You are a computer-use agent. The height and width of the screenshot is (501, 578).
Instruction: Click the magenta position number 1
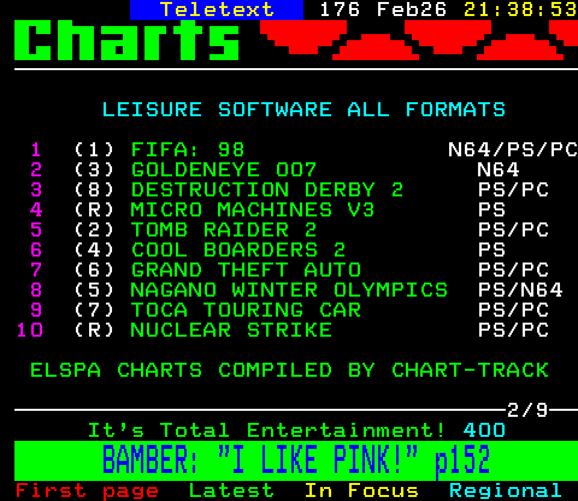tap(36, 149)
